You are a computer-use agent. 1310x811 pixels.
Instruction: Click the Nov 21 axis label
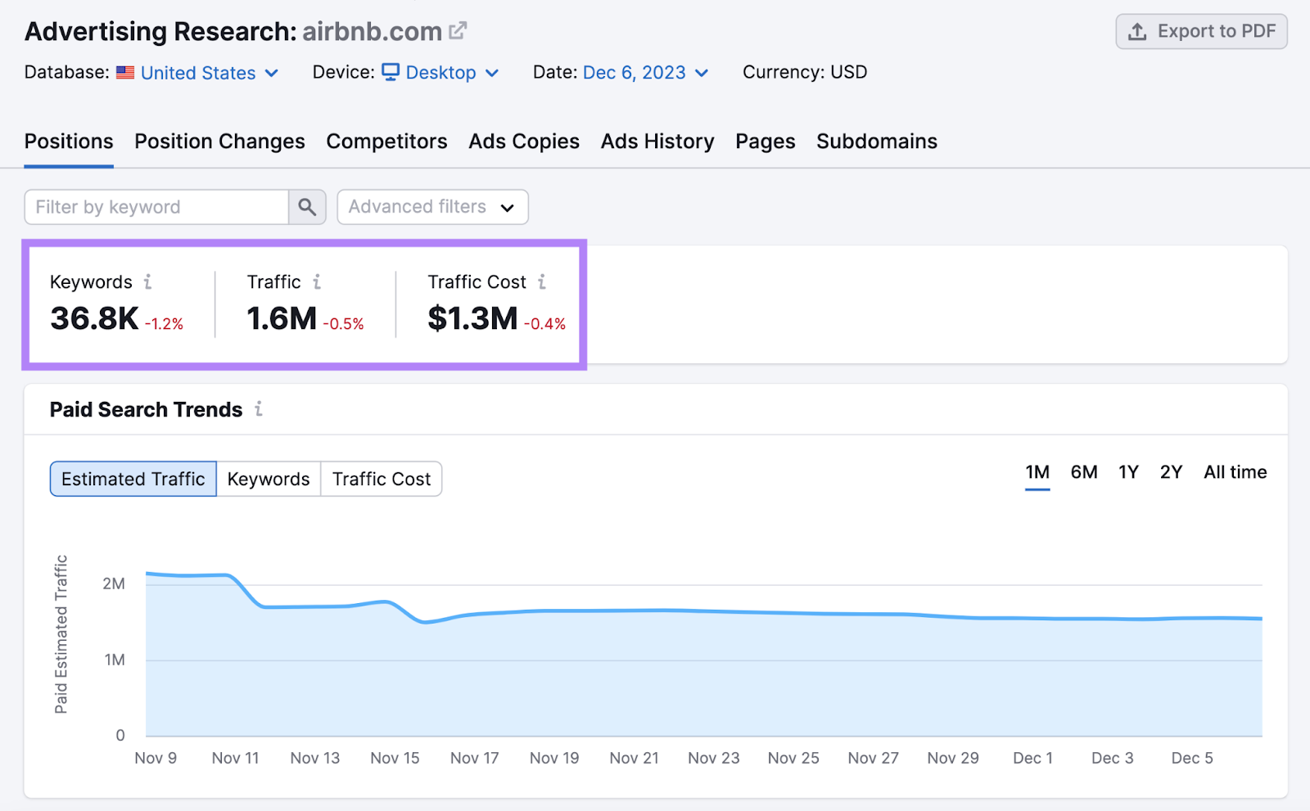[634, 758]
